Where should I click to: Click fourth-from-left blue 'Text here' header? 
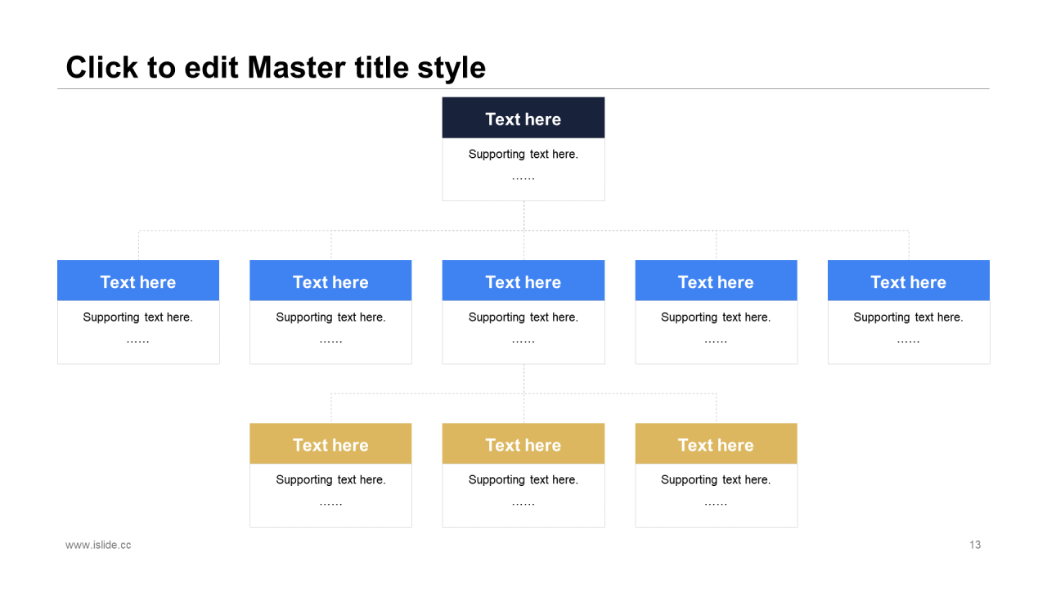[717, 281]
